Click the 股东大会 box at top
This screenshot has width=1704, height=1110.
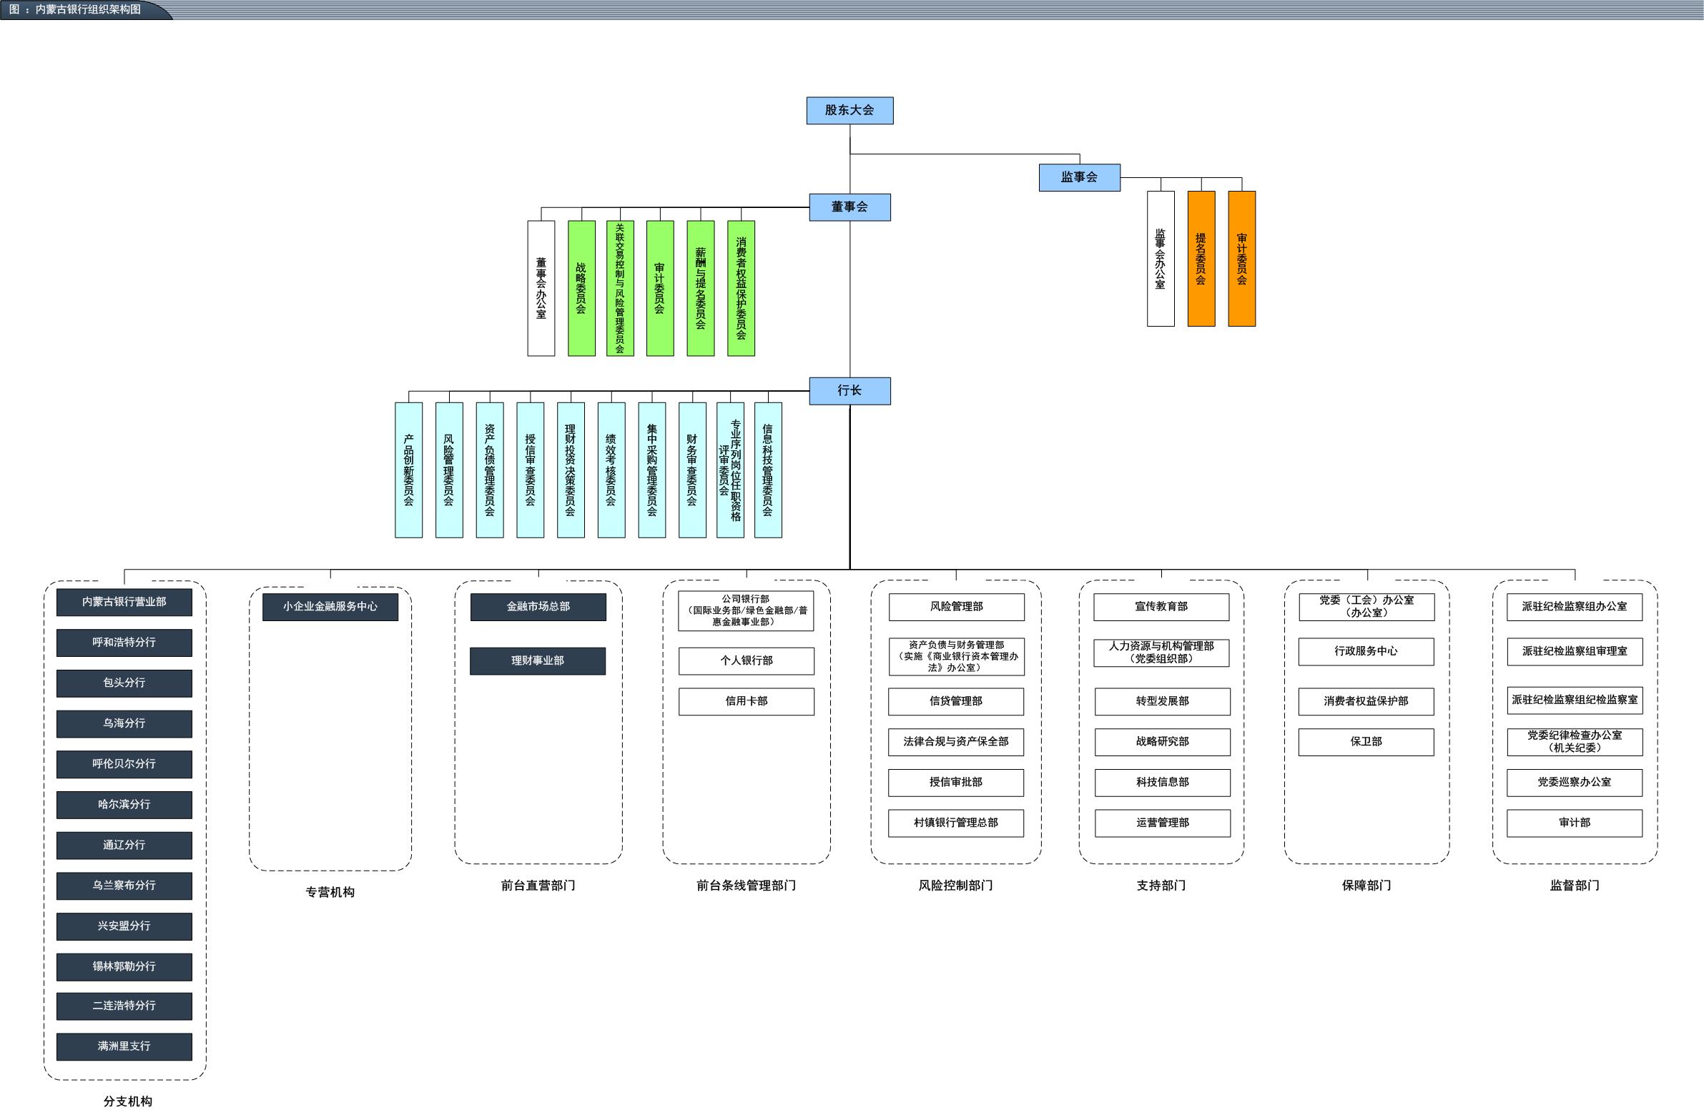tap(849, 110)
